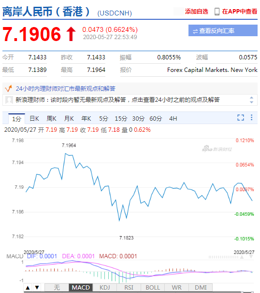Click the 新浪理财师 news message text
Viewport: 260px width, 293px height.
coord(117,100)
